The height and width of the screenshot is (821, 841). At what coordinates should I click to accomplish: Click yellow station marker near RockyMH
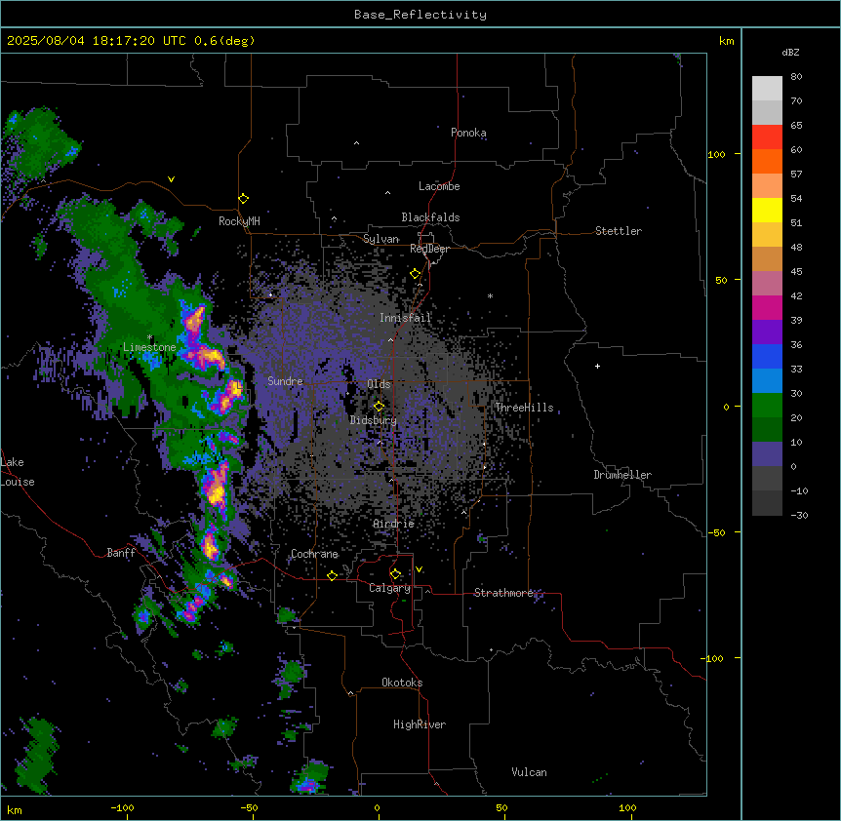244,199
